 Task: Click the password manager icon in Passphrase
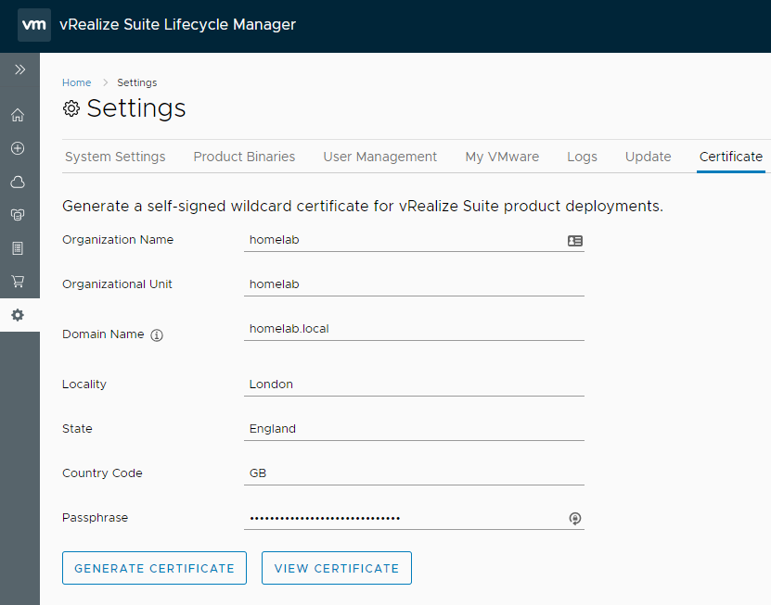[x=575, y=518]
